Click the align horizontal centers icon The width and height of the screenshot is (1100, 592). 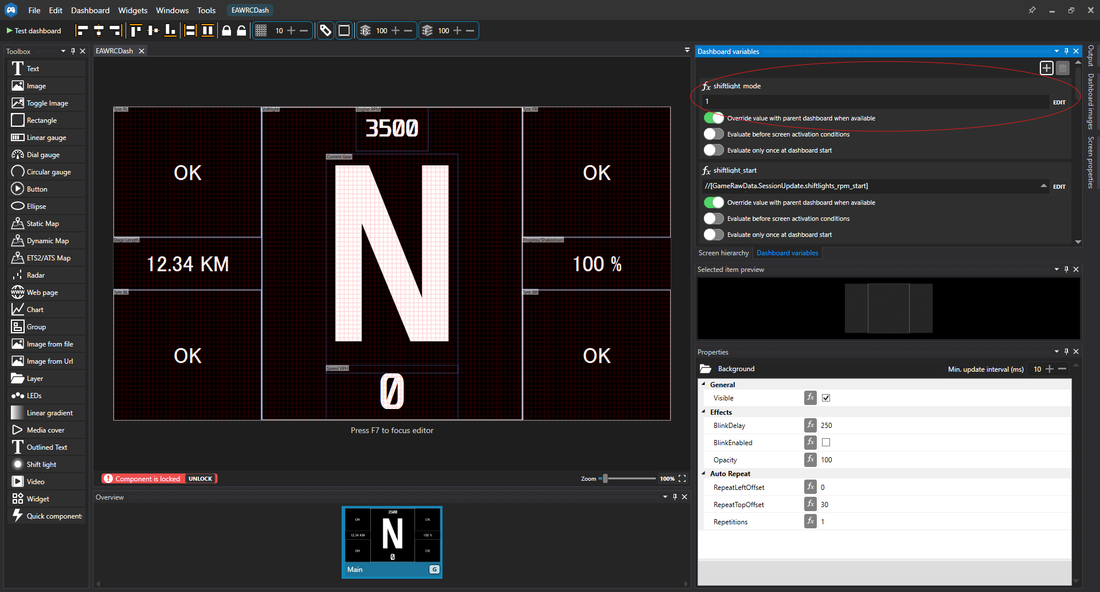click(x=99, y=30)
